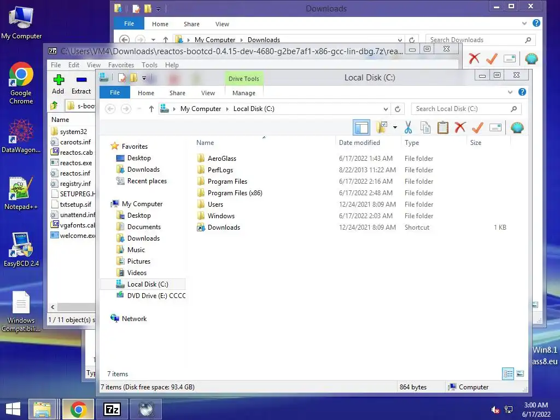This screenshot has width=560, height=420.
Task: Open folder options icon in Local Disk toolbar
Action: [381, 127]
